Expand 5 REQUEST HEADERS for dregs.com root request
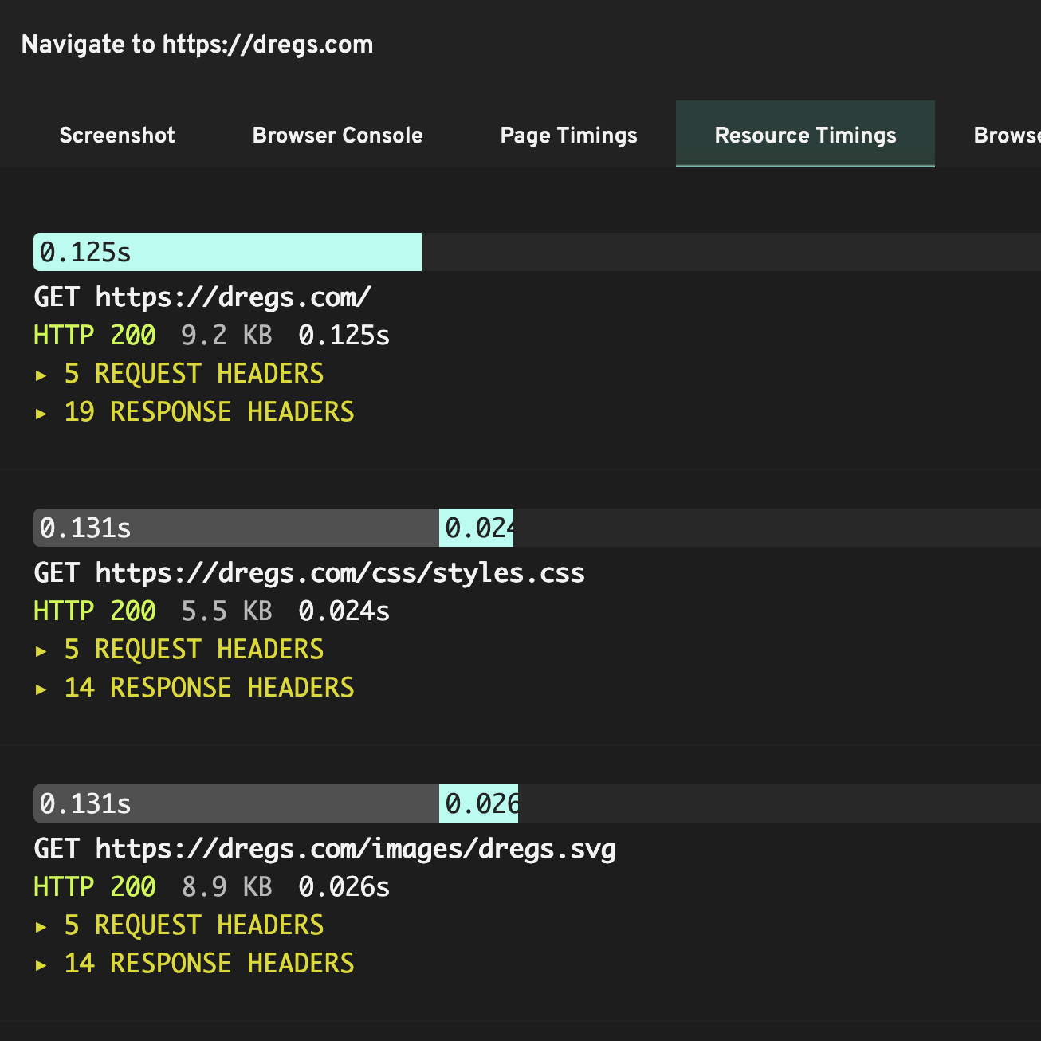This screenshot has width=1041, height=1041. click(193, 373)
